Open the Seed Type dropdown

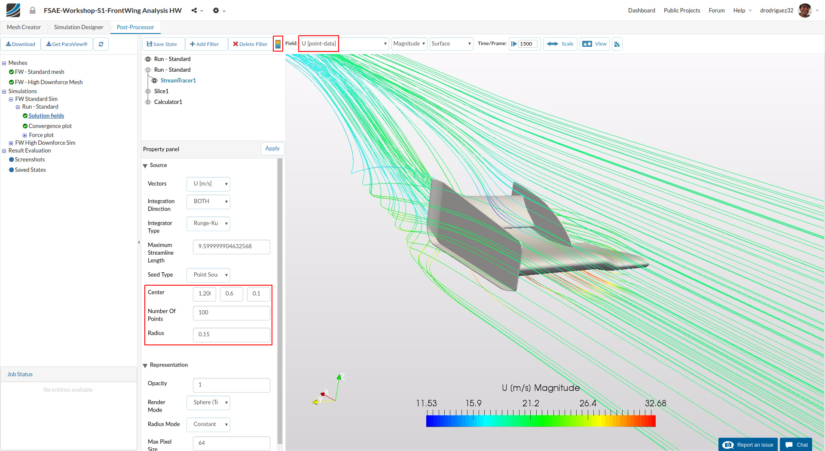(x=208, y=275)
